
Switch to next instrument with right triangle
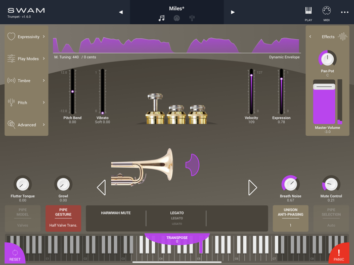coord(252,187)
